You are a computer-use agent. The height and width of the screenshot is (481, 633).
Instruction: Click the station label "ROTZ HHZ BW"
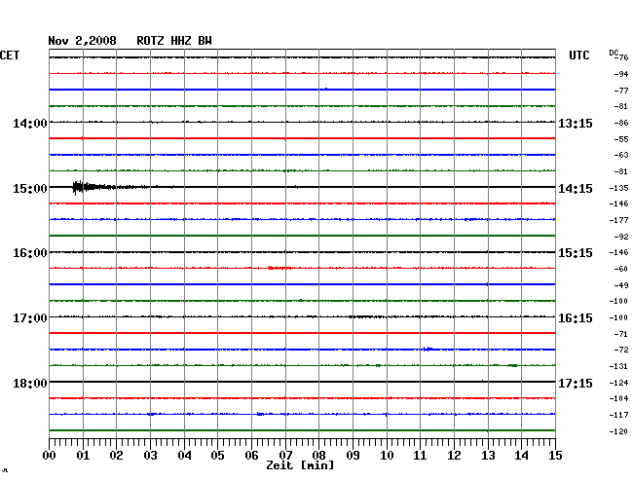[x=174, y=41]
